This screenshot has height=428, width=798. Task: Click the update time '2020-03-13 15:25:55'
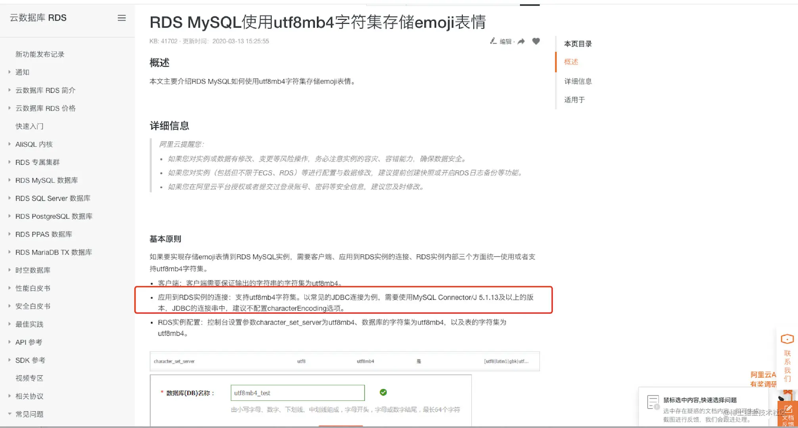point(241,41)
